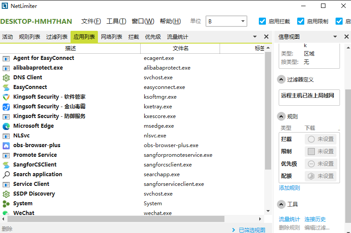Click the 文件名 column header
Image resolution: width=351 pixels, height=233 pixels.
(x=180, y=48)
